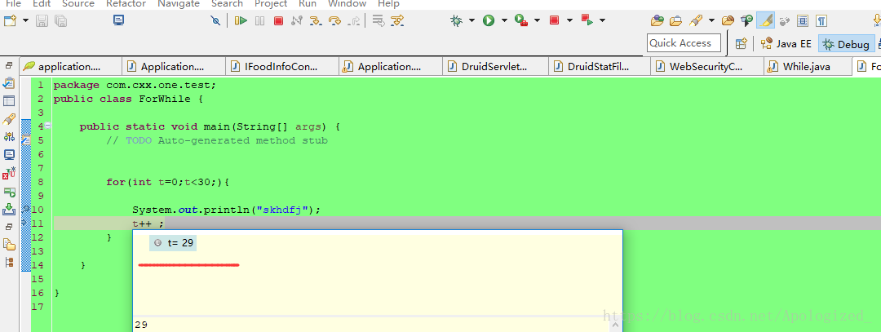Click the red Terminate button next to Suspend
The image size is (881, 332).
(278, 20)
